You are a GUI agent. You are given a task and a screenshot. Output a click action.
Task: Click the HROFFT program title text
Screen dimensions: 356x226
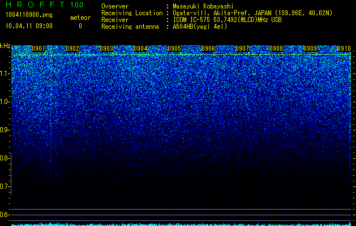pos(35,5)
